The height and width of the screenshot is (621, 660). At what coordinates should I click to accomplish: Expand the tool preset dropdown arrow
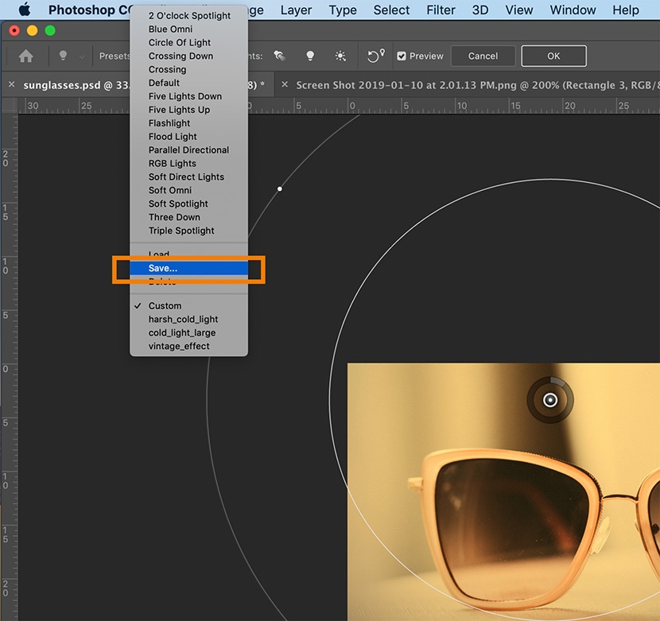point(81,56)
